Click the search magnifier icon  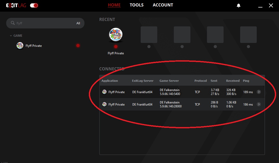12,23
